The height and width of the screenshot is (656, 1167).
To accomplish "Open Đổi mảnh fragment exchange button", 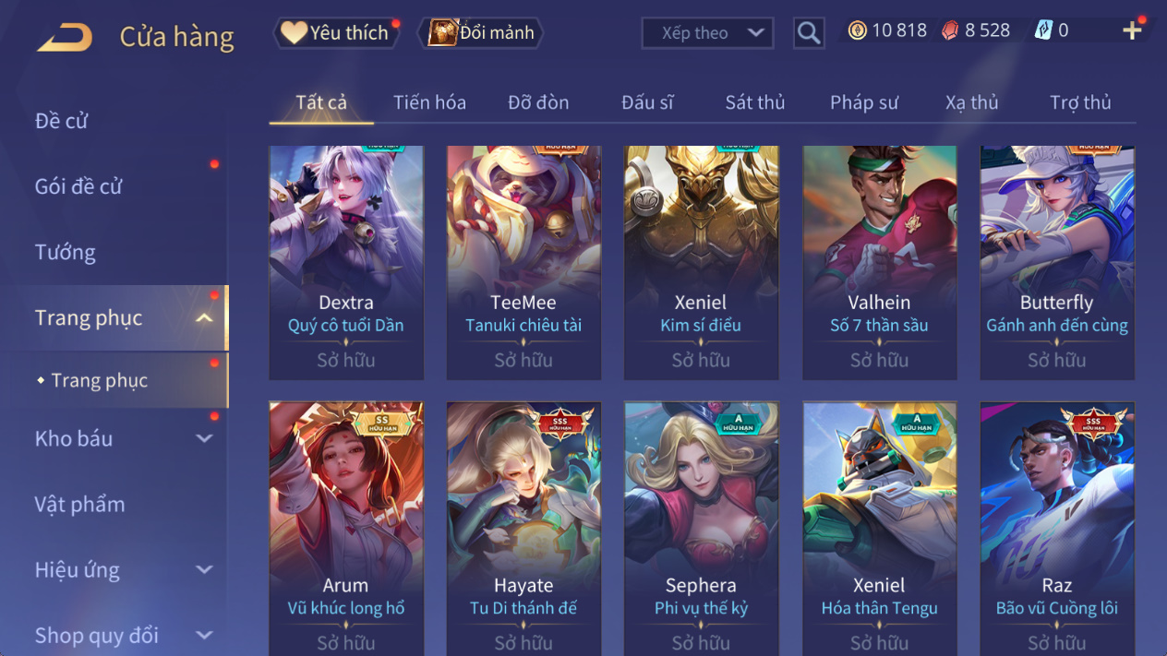I will coord(481,33).
